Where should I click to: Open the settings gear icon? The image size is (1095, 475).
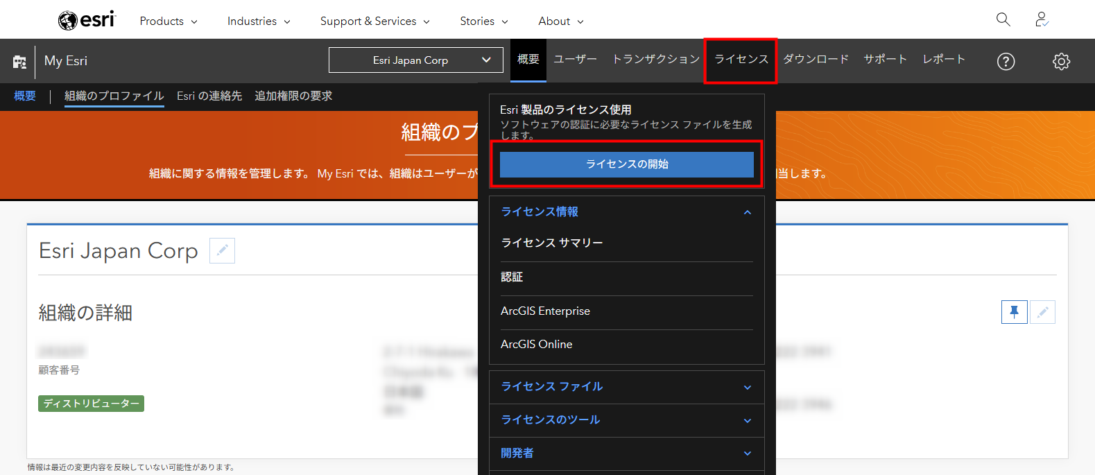coord(1061,62)
